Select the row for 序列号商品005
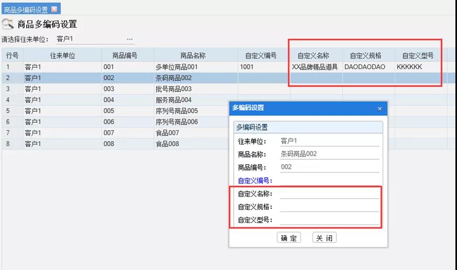 177,111
